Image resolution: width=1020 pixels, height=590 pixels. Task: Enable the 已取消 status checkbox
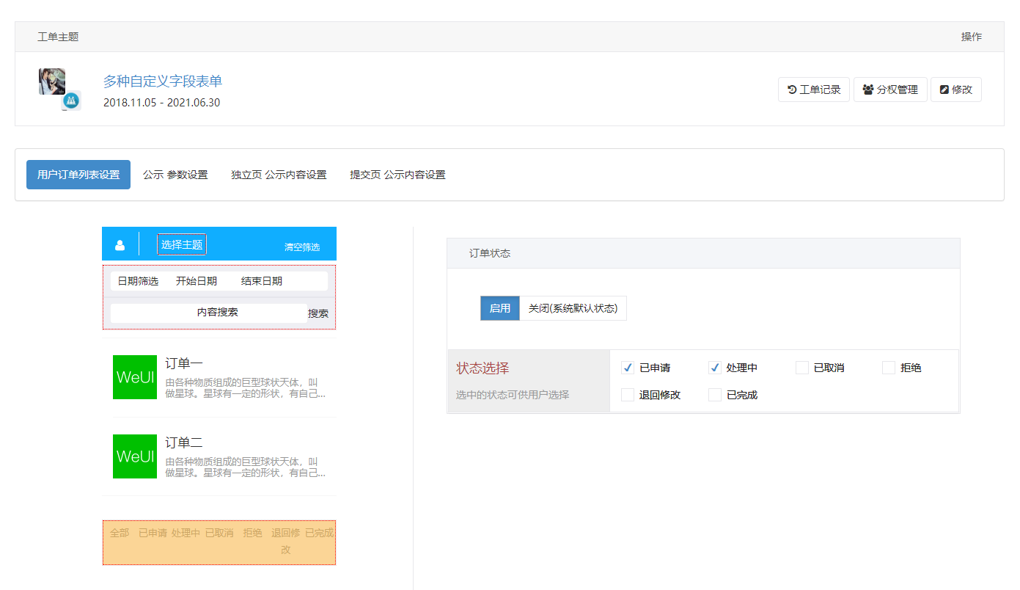802,368
